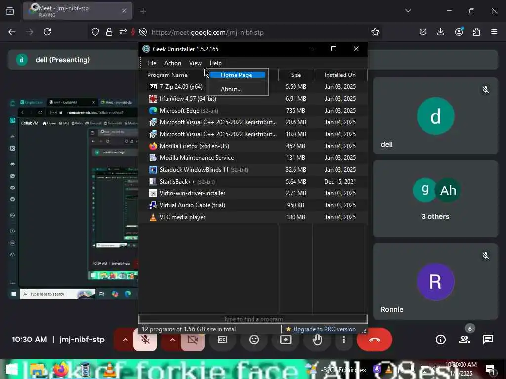506x379 pixels.
Task: Open the Firefox account icon
Action: [x=459, y=32]
